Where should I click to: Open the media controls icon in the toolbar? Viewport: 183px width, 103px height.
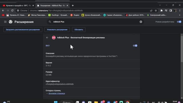(x=166, y=11)
